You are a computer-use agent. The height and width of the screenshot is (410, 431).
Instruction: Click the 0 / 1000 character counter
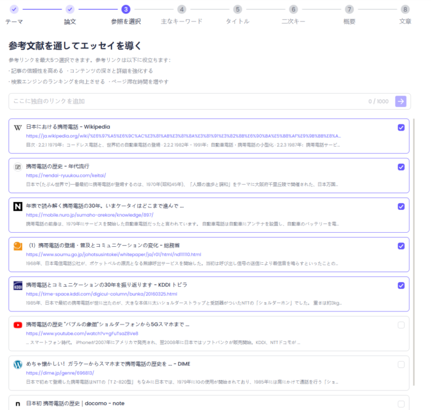pos(378,102)
